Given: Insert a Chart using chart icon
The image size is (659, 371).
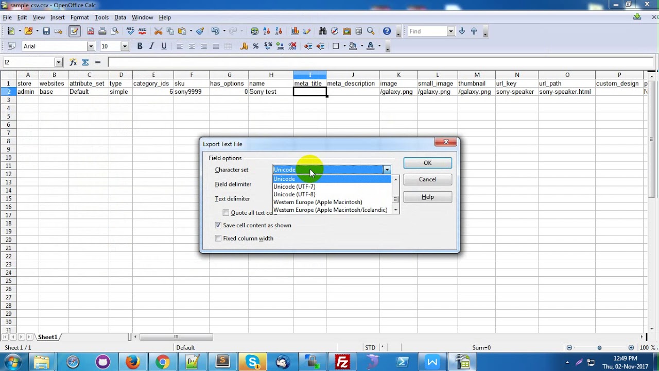Looking at the screenshot, I should click(295, 31).
